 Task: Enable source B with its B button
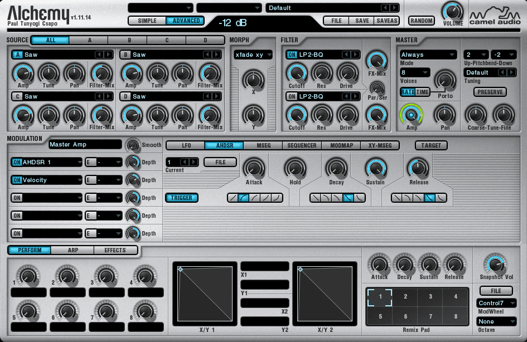click(x=125, y=55)
